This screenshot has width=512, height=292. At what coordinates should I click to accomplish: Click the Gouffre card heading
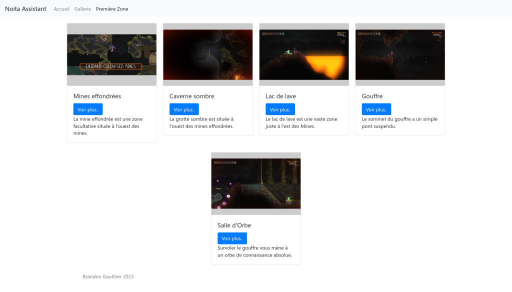tap(372, 96)
